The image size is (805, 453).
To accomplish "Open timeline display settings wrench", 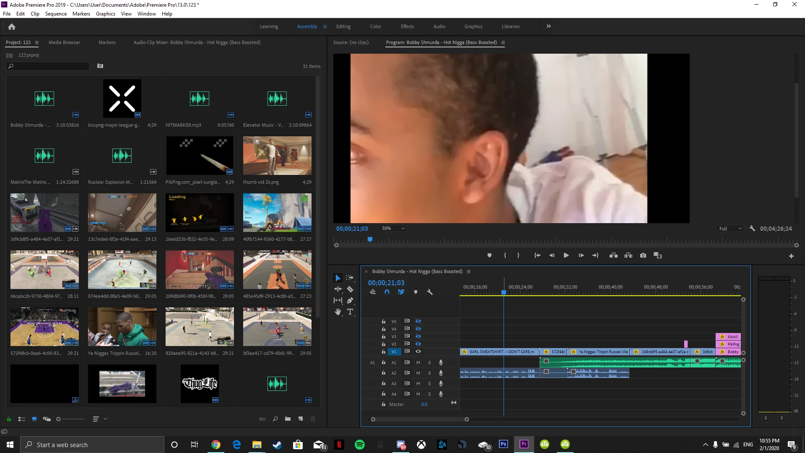I will coord(430,292).
